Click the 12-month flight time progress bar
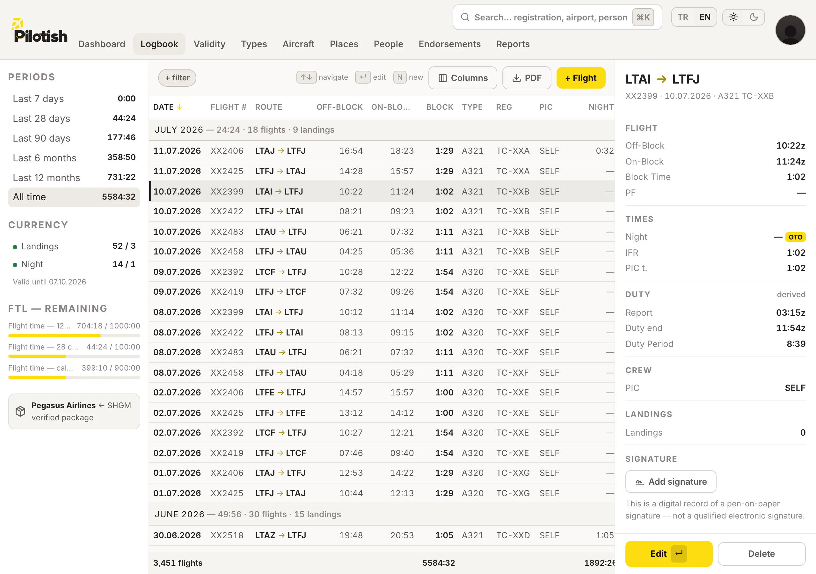 pos(74,336)
